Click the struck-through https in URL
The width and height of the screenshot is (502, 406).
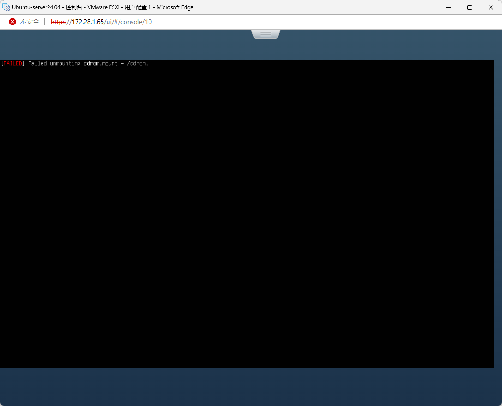click(59, 22)
